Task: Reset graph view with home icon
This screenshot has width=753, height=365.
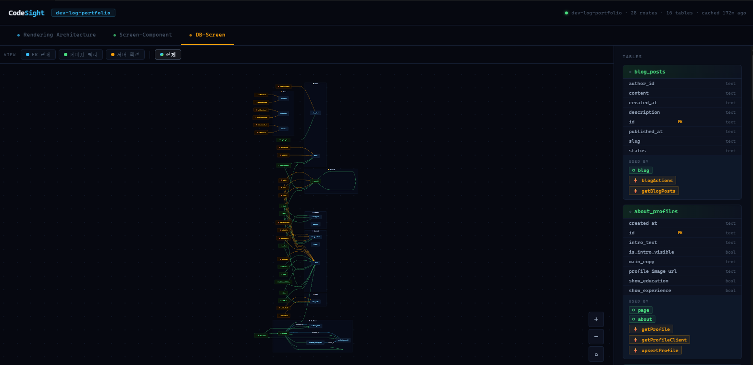Action: click(x=596, y=354)
